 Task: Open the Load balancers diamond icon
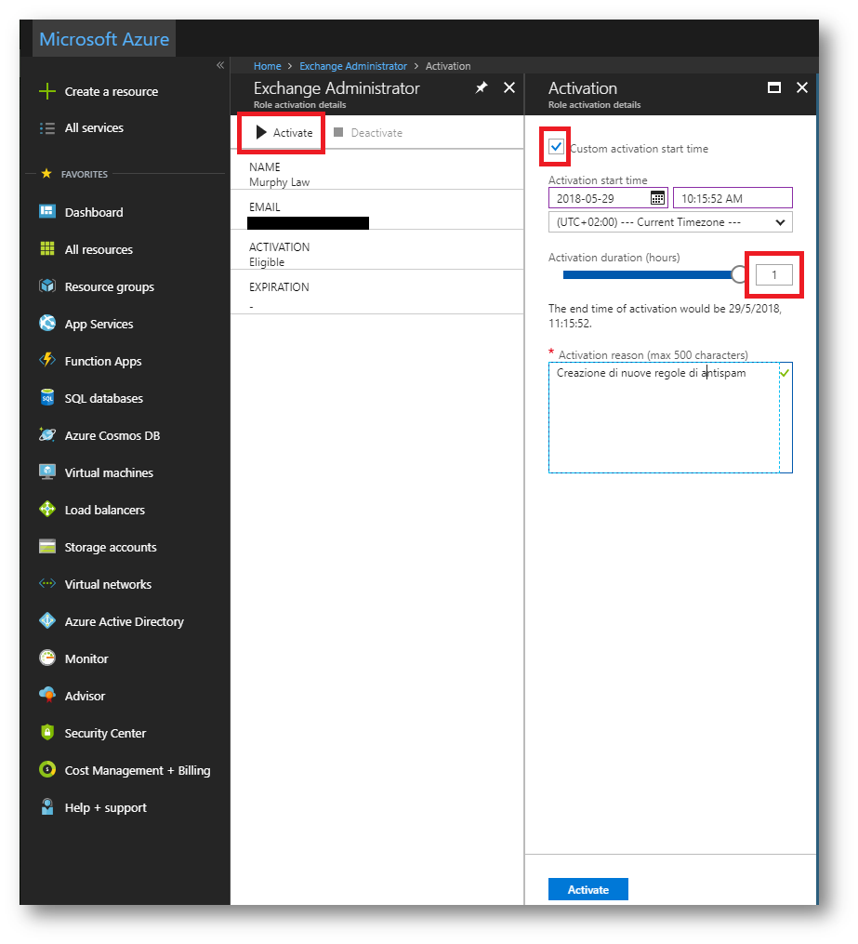point(47,510)
